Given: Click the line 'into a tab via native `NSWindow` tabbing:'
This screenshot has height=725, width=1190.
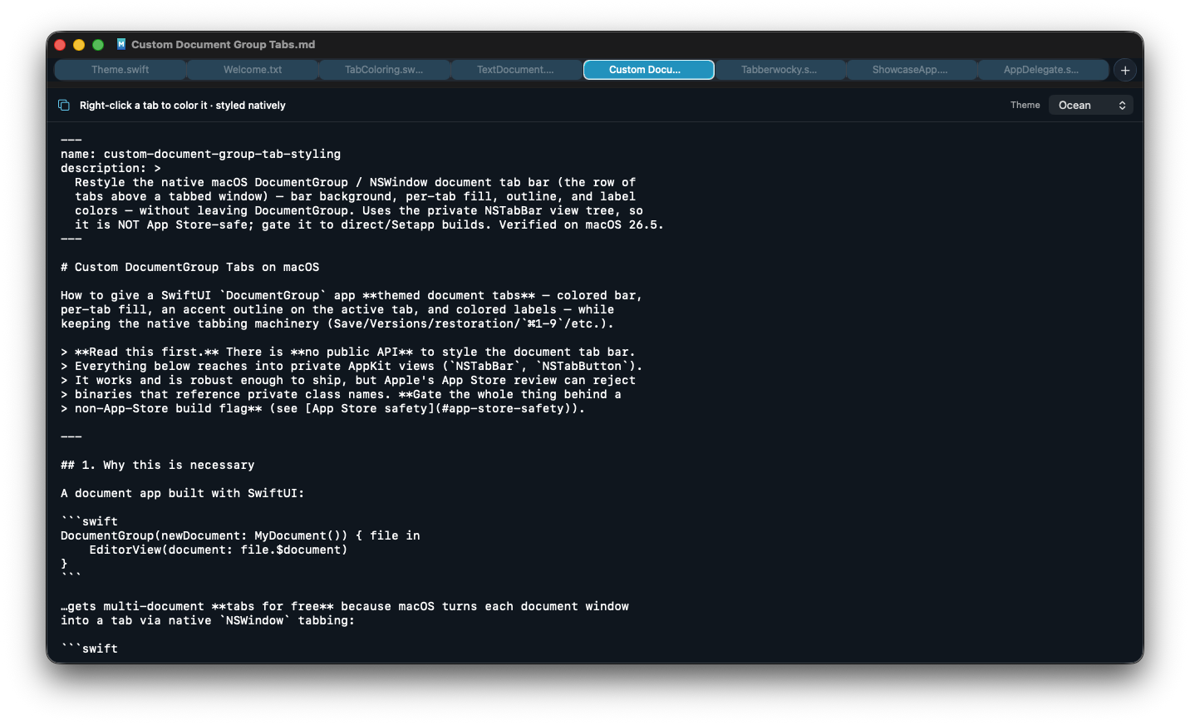Looking at the screenshot, I should pyautogui.click(x=208, y=620).
